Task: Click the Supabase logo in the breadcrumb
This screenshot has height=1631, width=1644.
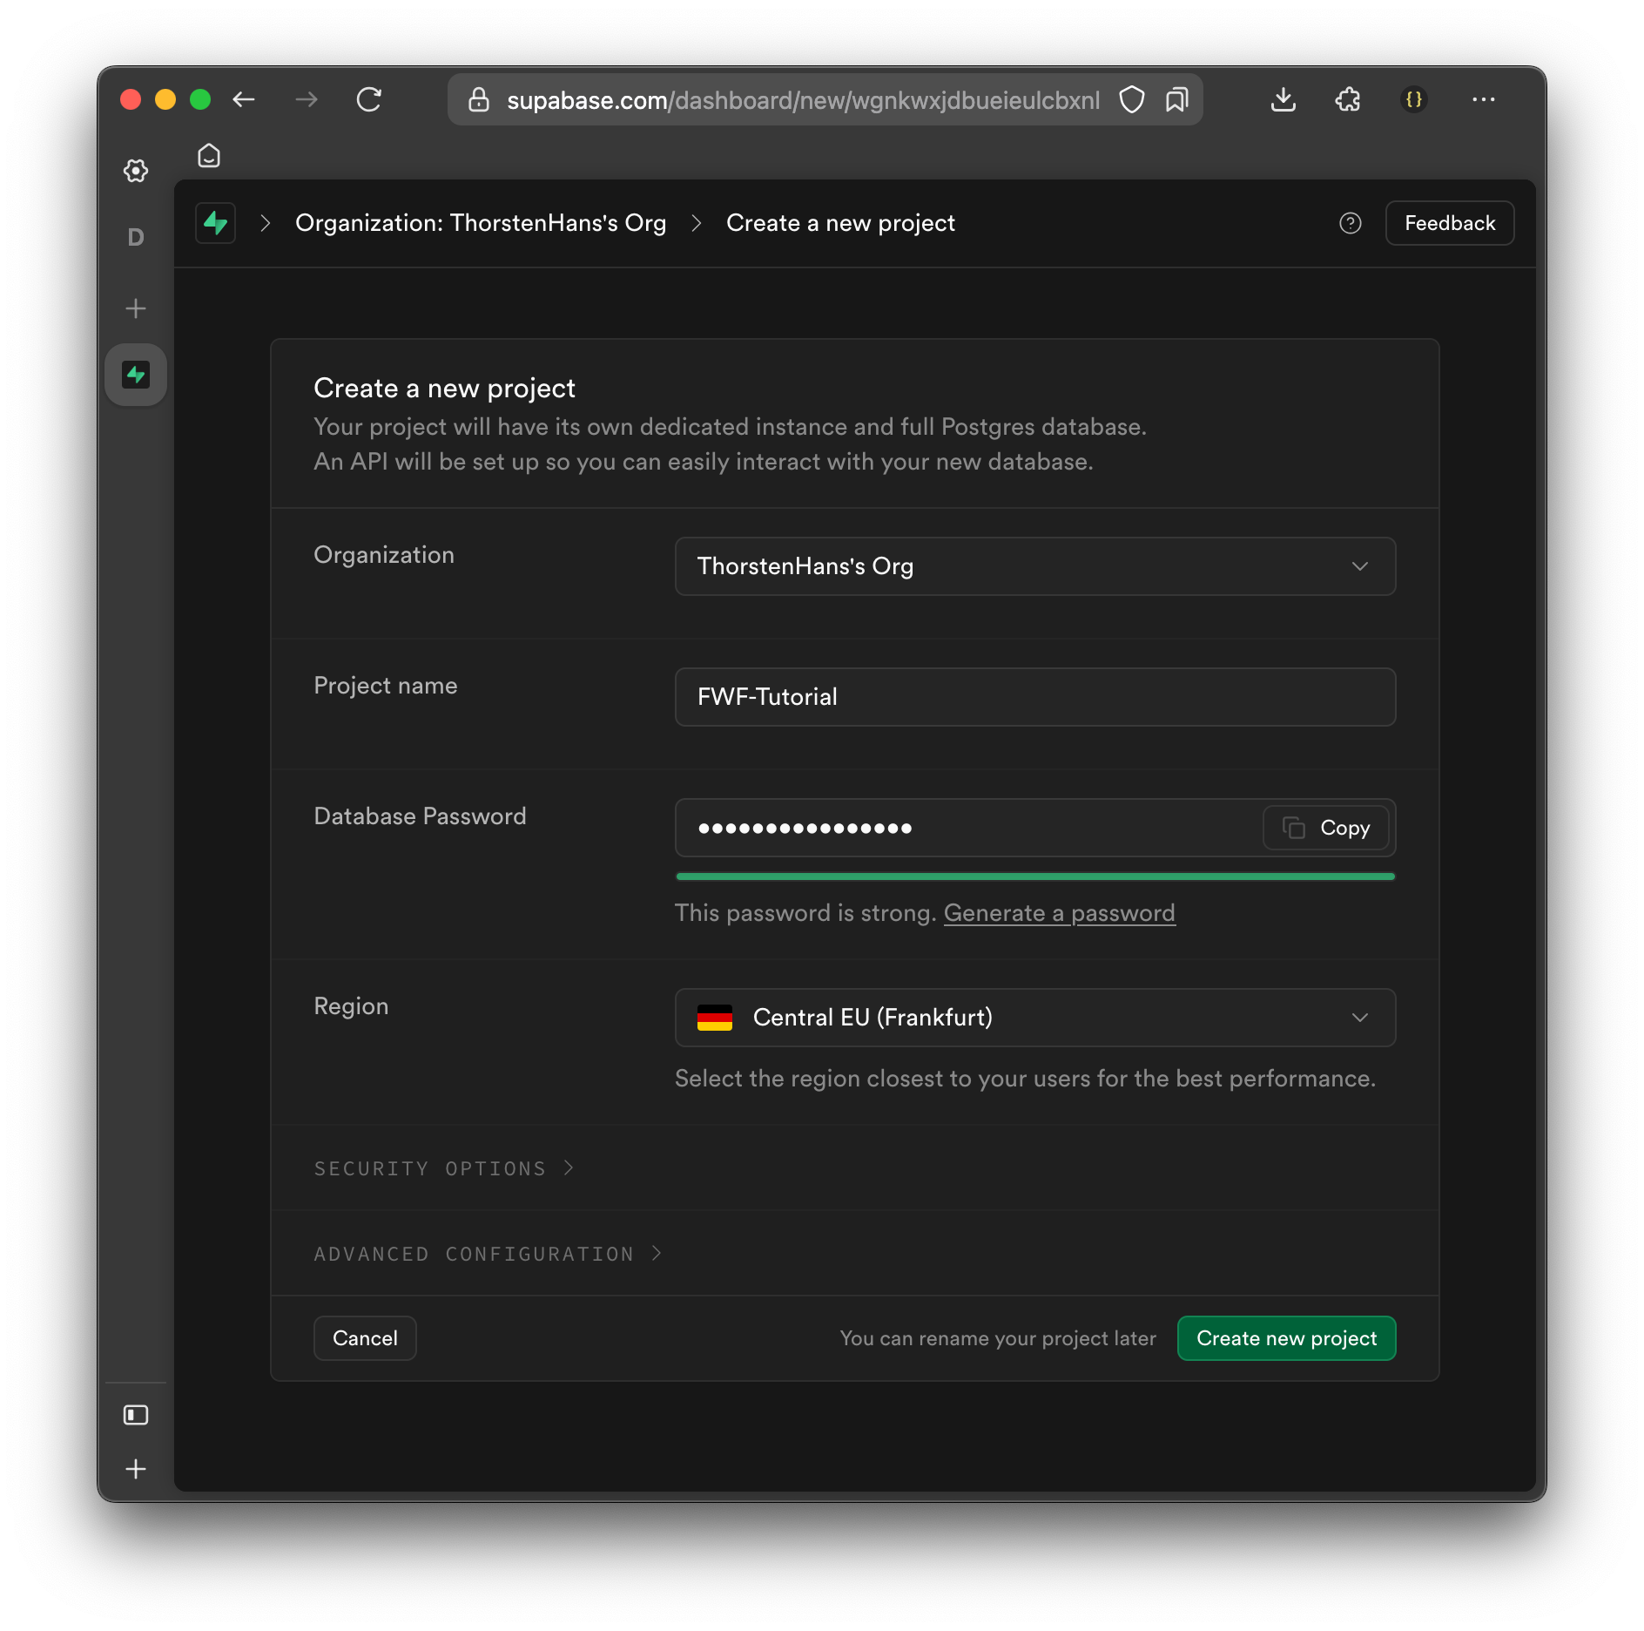Action: coord(214,223)
